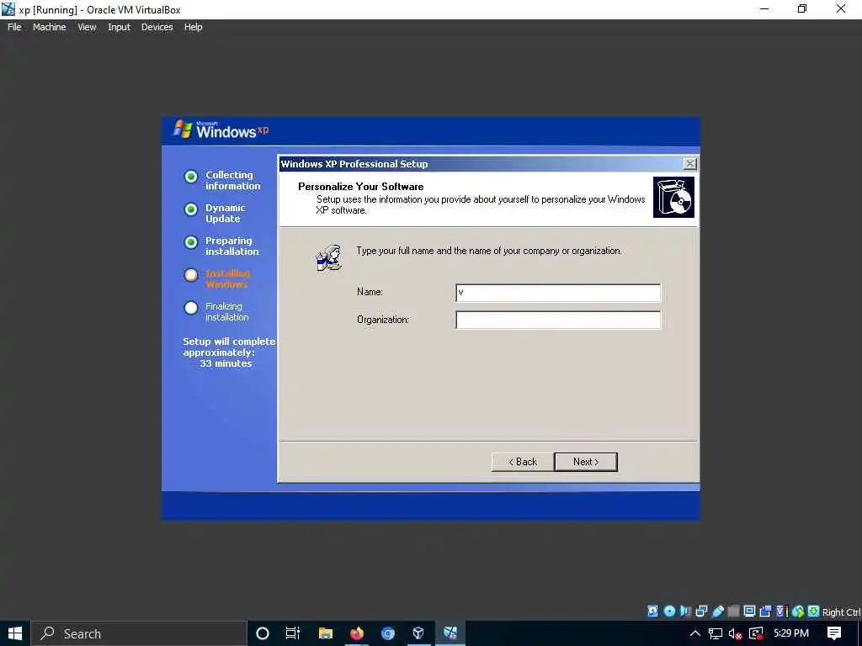Click the keyboard capture green arrow icon
This screenshot has width=862, height=646.
[x=814, y=611]
